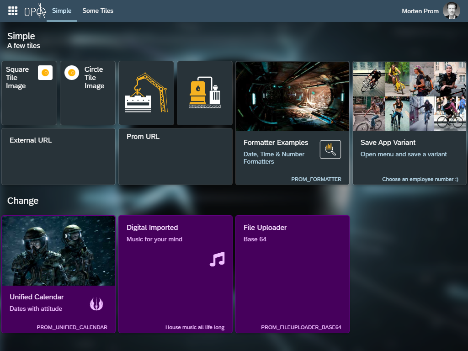The width and height of the screenshot is (468, 351).
Task: Open the orange oil tank factory tile
Action: [205, 93]
